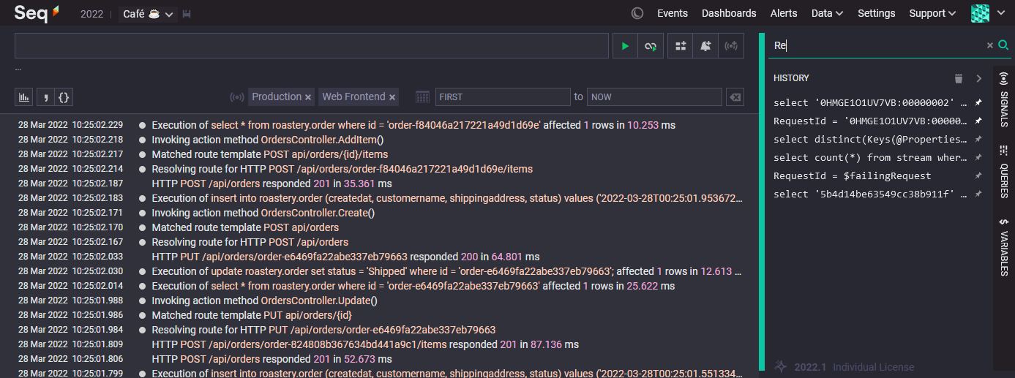This screenshot has height=378, width=1015.
Task: Expand event "Matched route template POST api/orders/{id}/items"
Action: [270, 154]
